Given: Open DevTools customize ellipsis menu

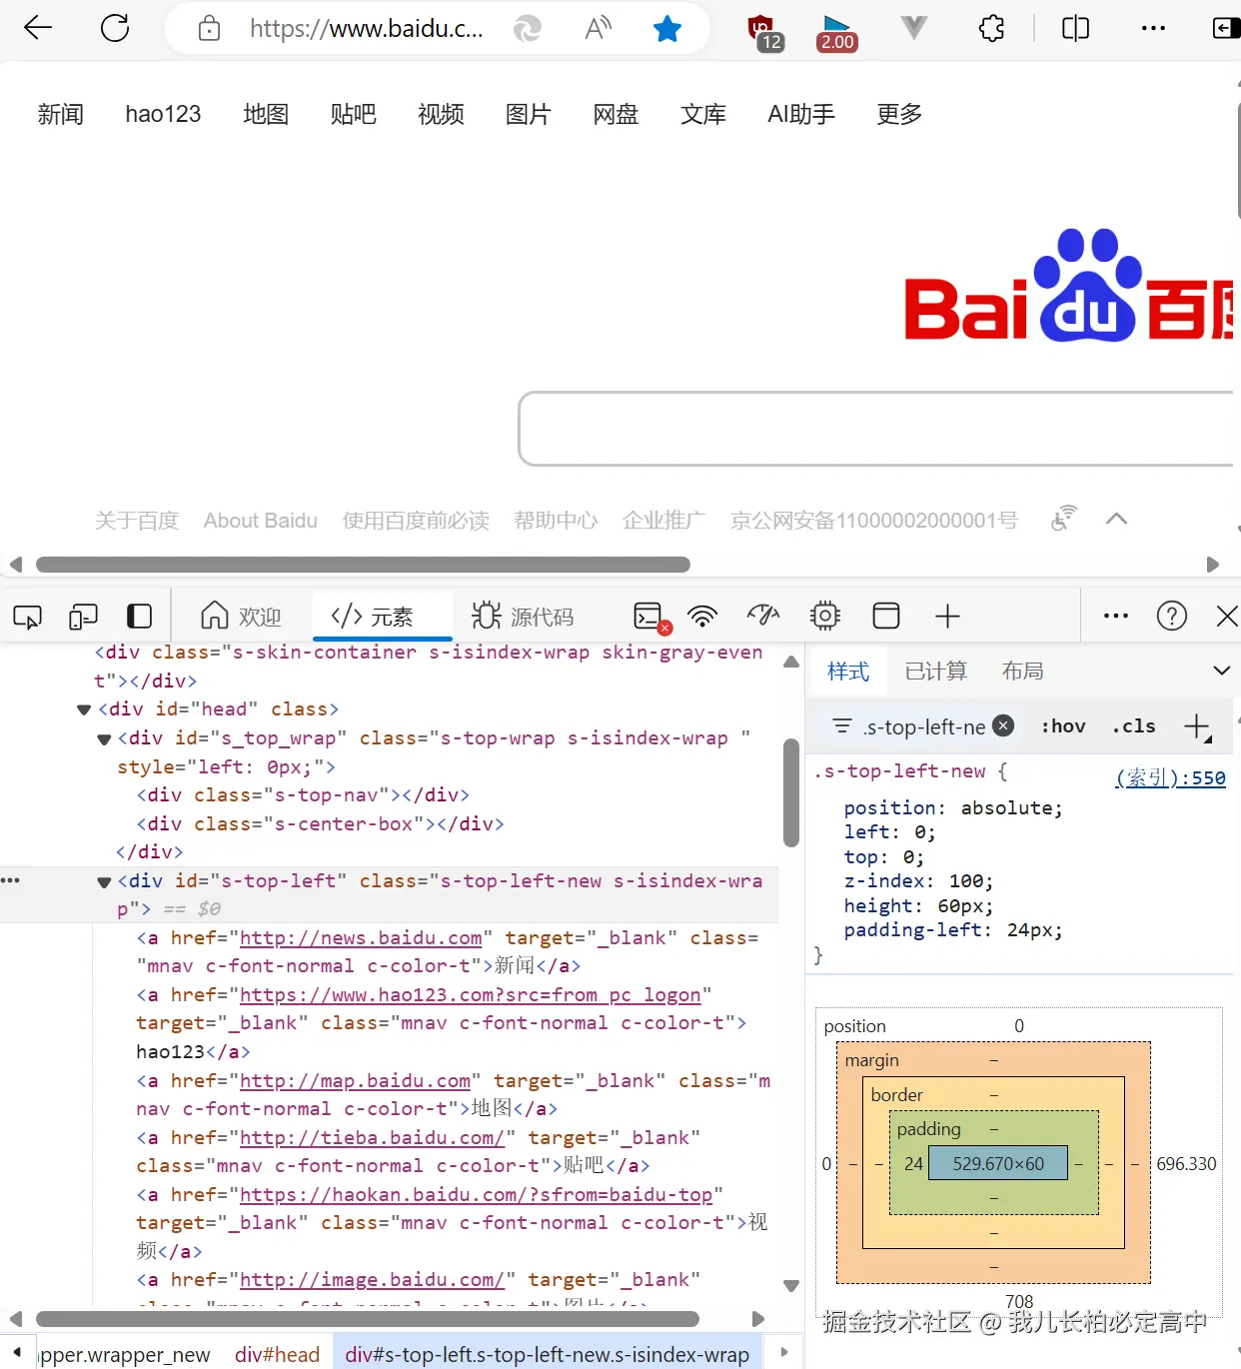Looking at the screenshot, I should (1116, 616).
